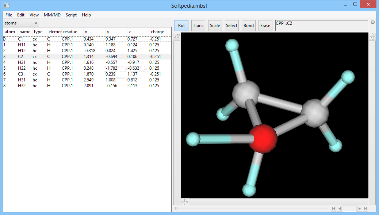Sort table by the element column header
379x215 pixels.
pyautogui.click(x=54, y=32)
